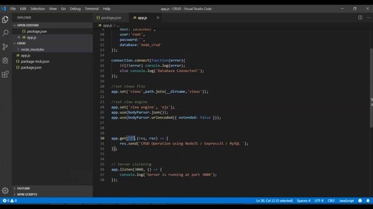The height and width of the screenshot is (209, 373).
Task: Click the editor vertical scrollbar
Action: pyautogui.click(x=371, y=88)
